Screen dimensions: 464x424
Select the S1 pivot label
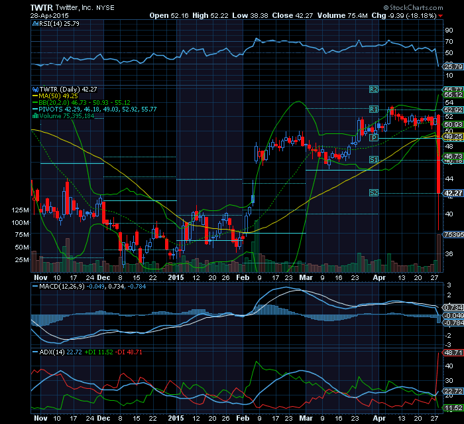374,160
